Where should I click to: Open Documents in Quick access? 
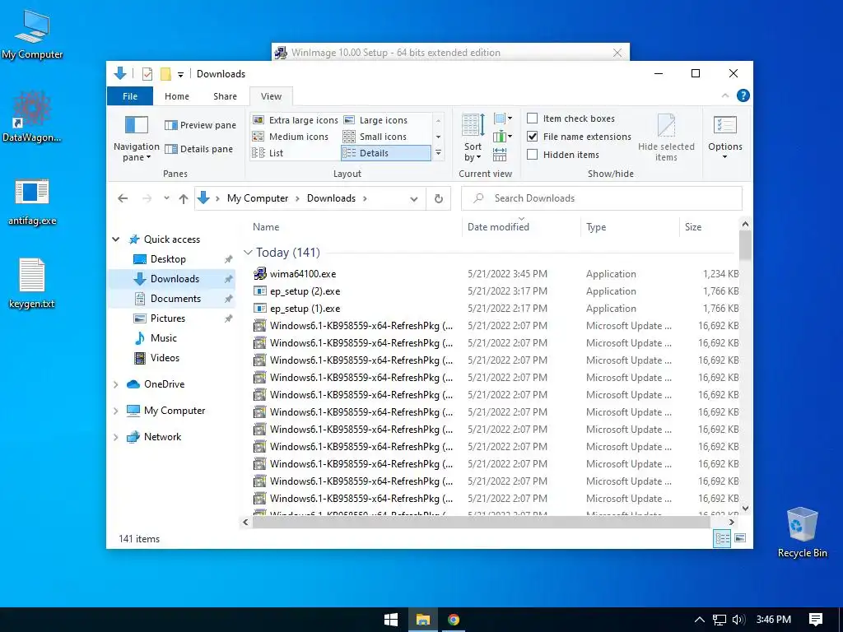(x=175, y=298)
